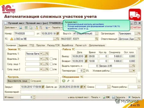The image size is (144, 108).
Task: Switch to the Простои tab
Action: tap(40, 45)
